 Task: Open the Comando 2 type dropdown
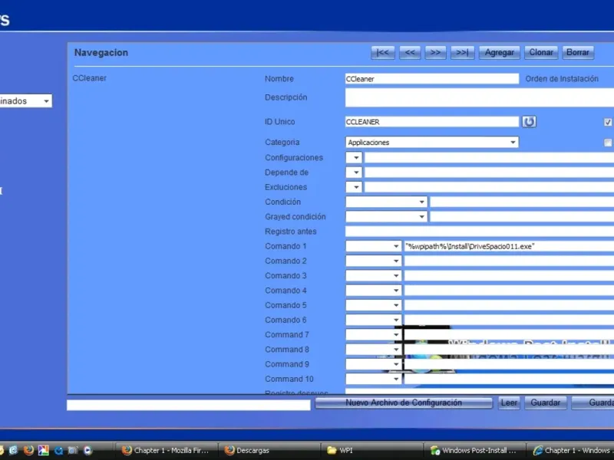point(374,261)
